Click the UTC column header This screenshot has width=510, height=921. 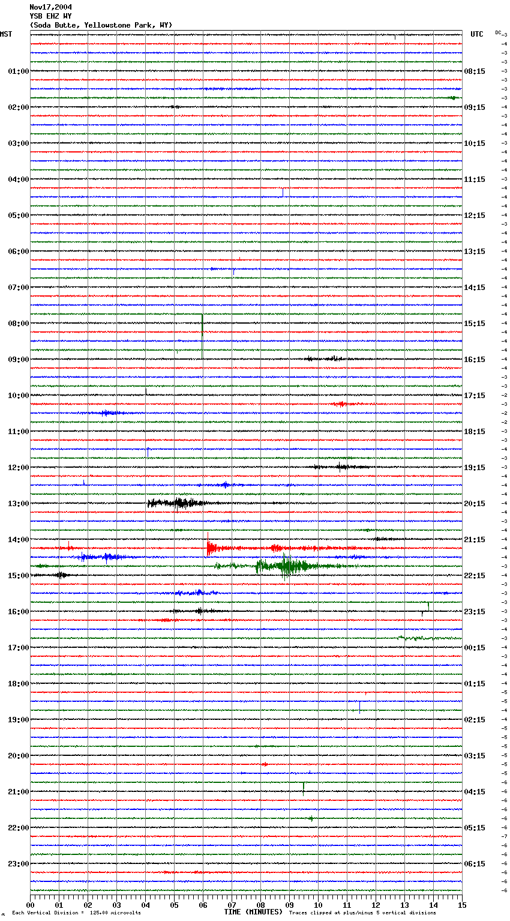click(476, 34)
